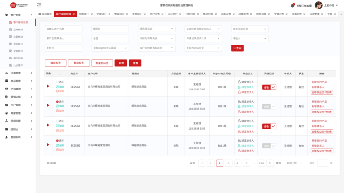
Task: Go to next page with right arrow
Action: click(x=270, y=163)
